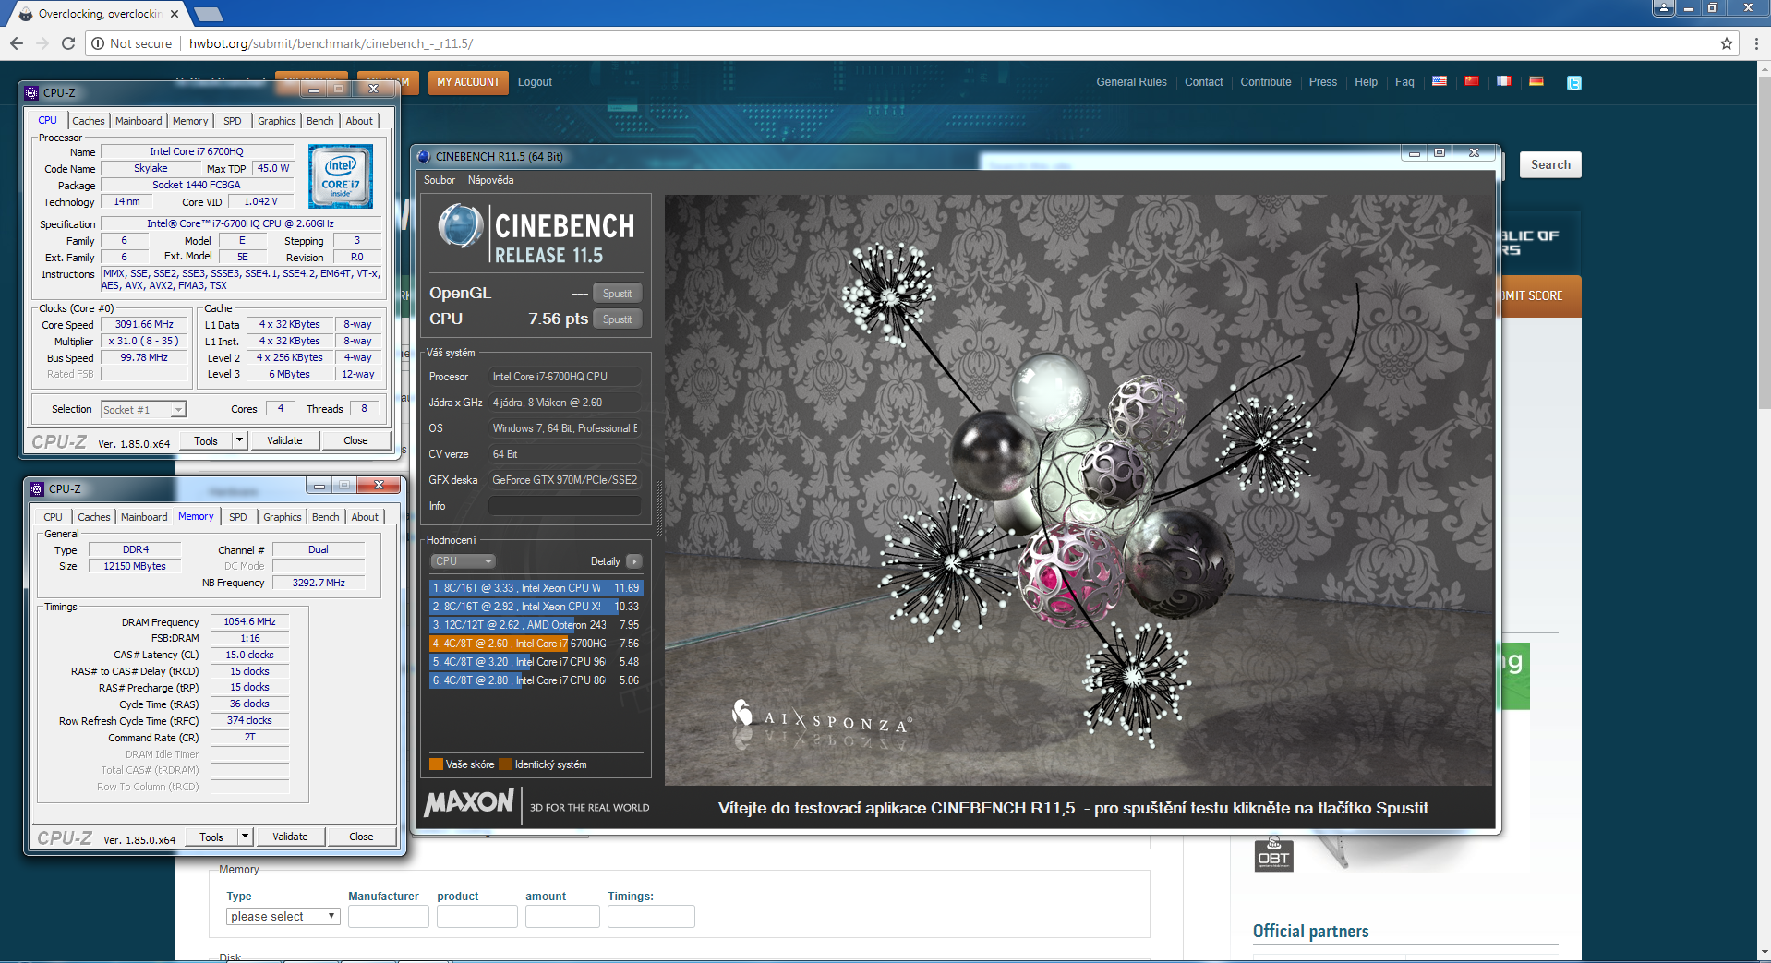
Task: Click the browser back arrow
Action: 16,43
